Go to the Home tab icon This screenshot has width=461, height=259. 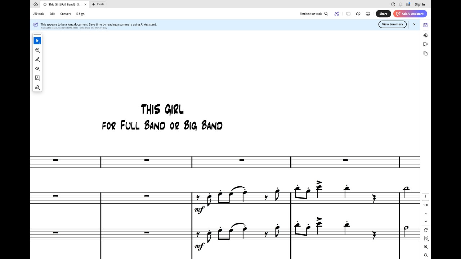coord(35,4)
